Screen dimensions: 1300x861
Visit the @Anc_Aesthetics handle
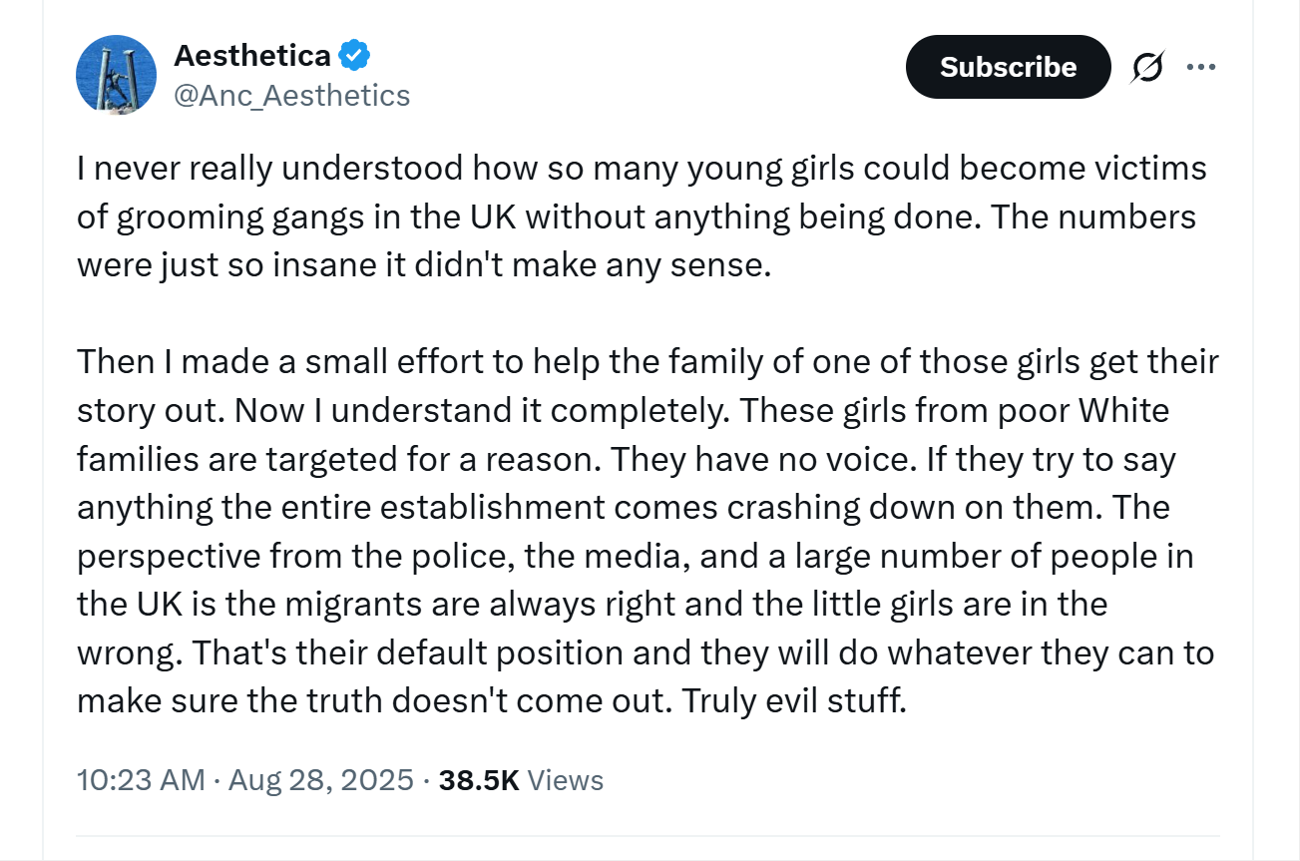(x=291, y=95)
